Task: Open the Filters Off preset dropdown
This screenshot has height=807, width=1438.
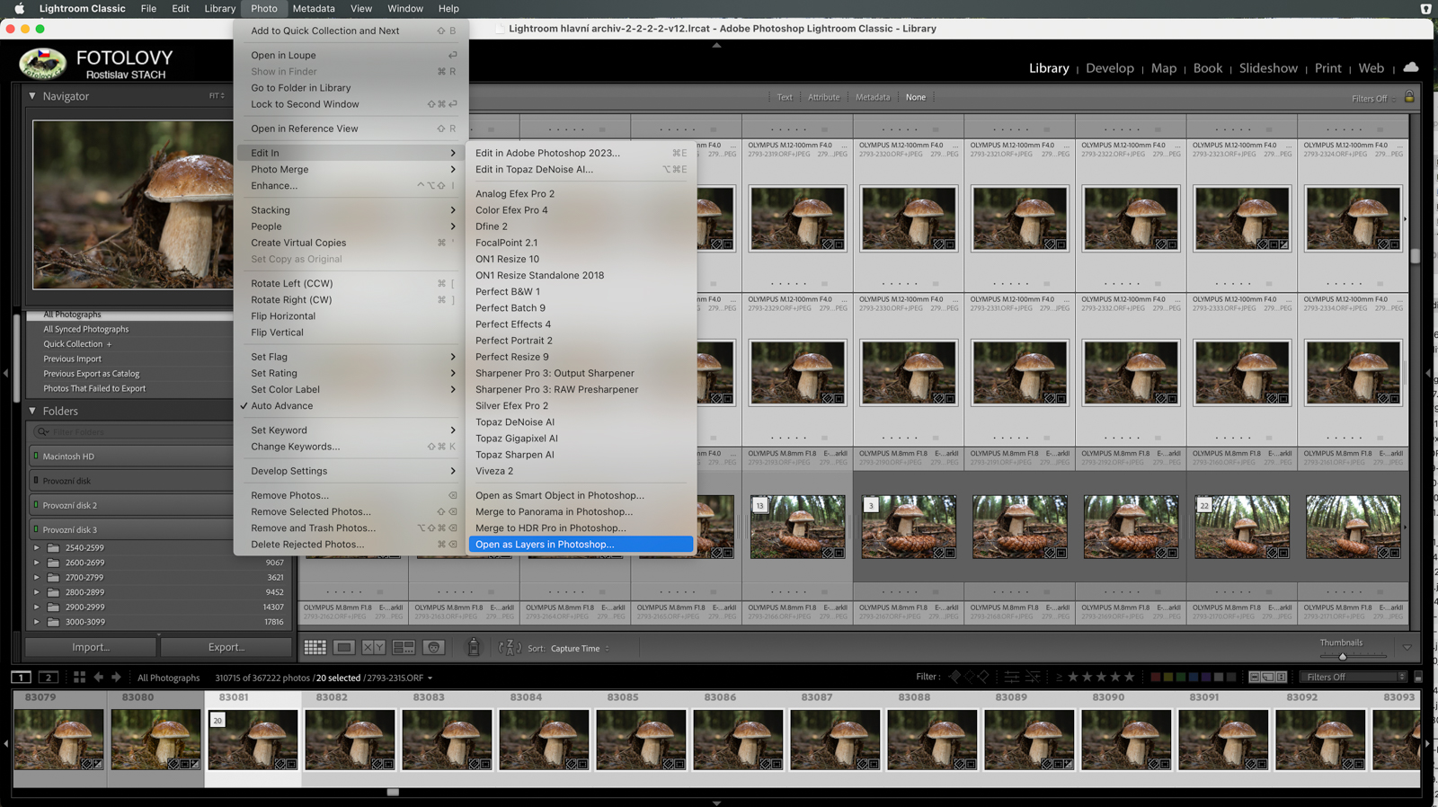Action: [1354, 677]
